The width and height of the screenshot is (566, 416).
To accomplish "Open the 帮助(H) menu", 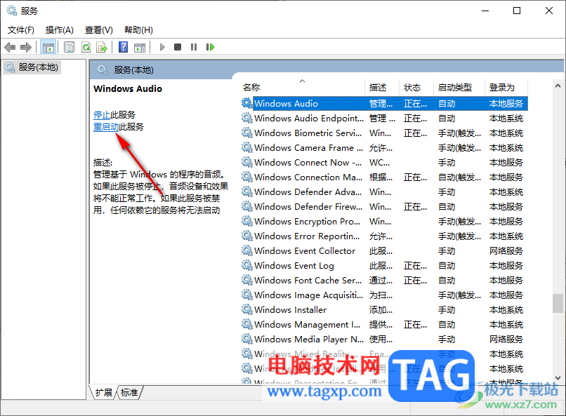I will point(138,30).
